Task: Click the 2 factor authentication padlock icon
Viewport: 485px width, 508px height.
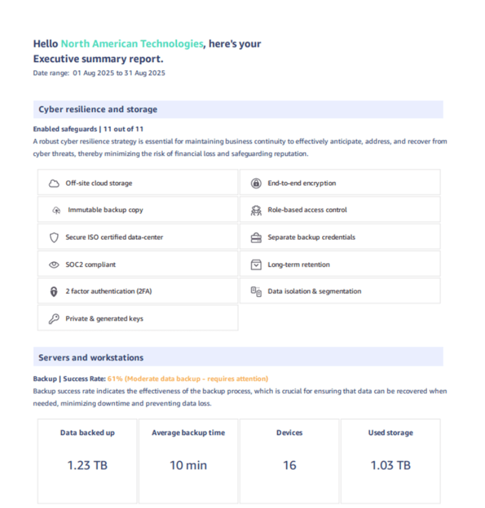Action: (x=54, y=292)
